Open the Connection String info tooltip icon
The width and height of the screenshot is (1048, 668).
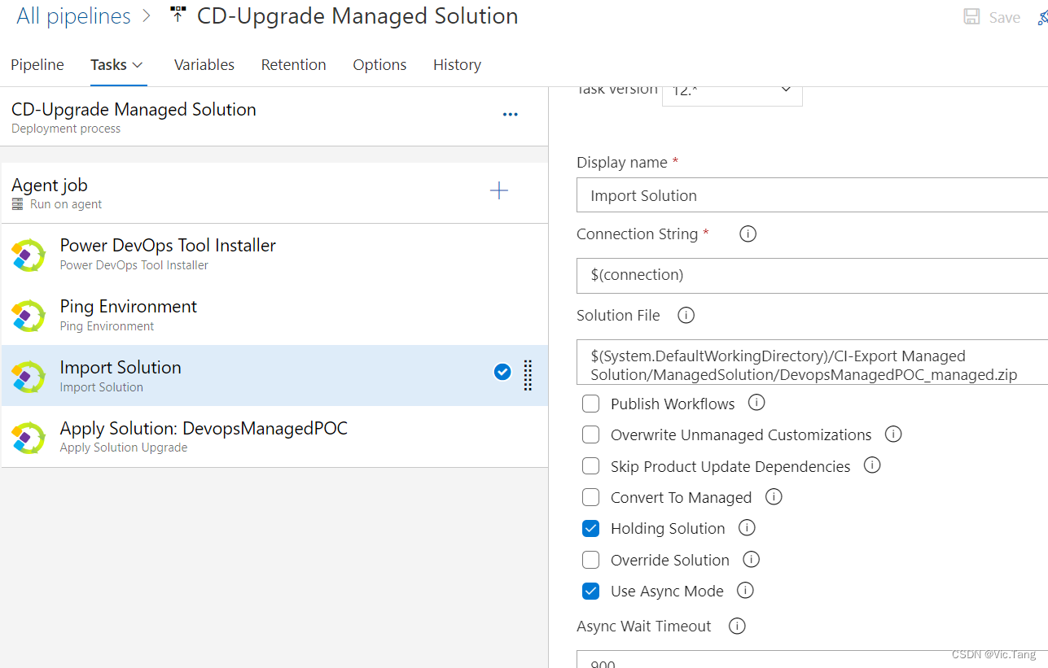point(748,234)
